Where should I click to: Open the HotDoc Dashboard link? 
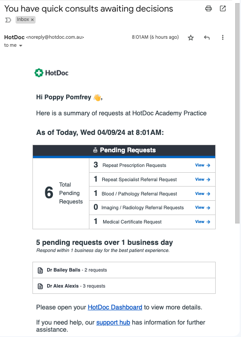tap(115, 307)
